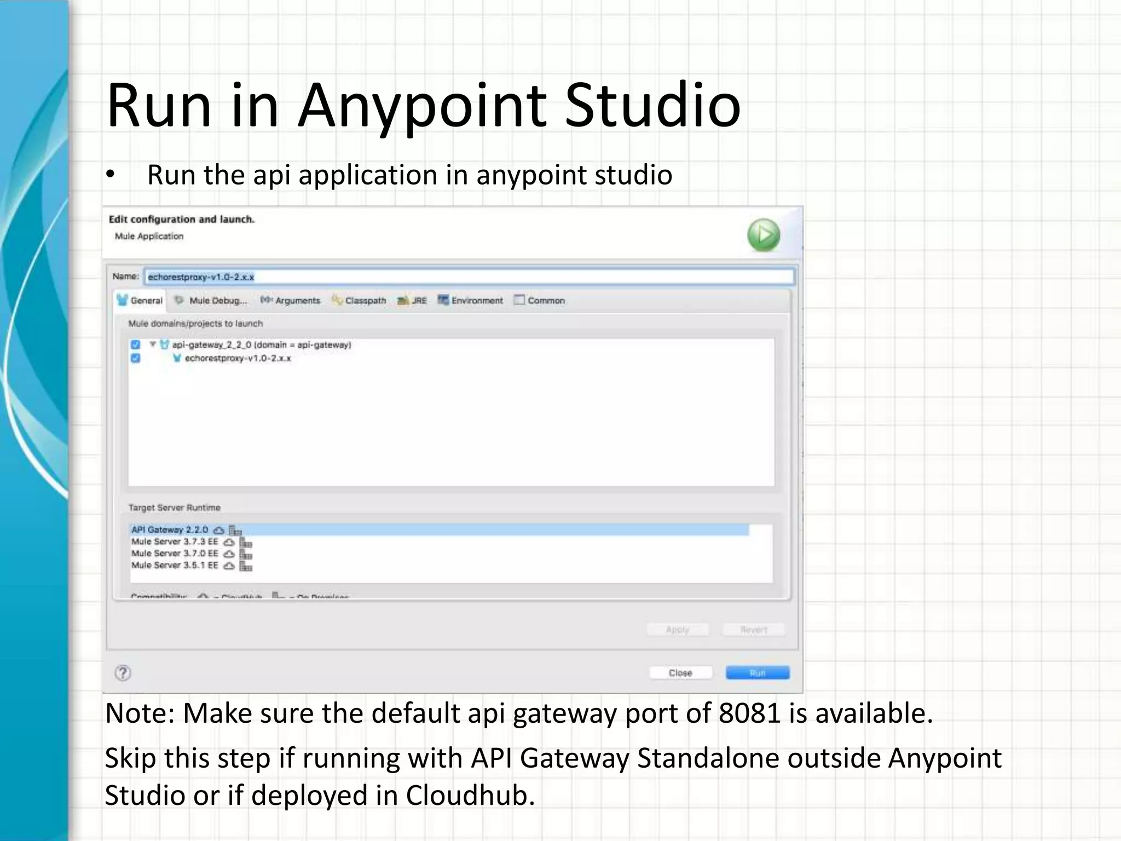Image resolution: width=1121 pixels, height=841 pixels.
Task: Click the Apply button
Action: [678, 630]
